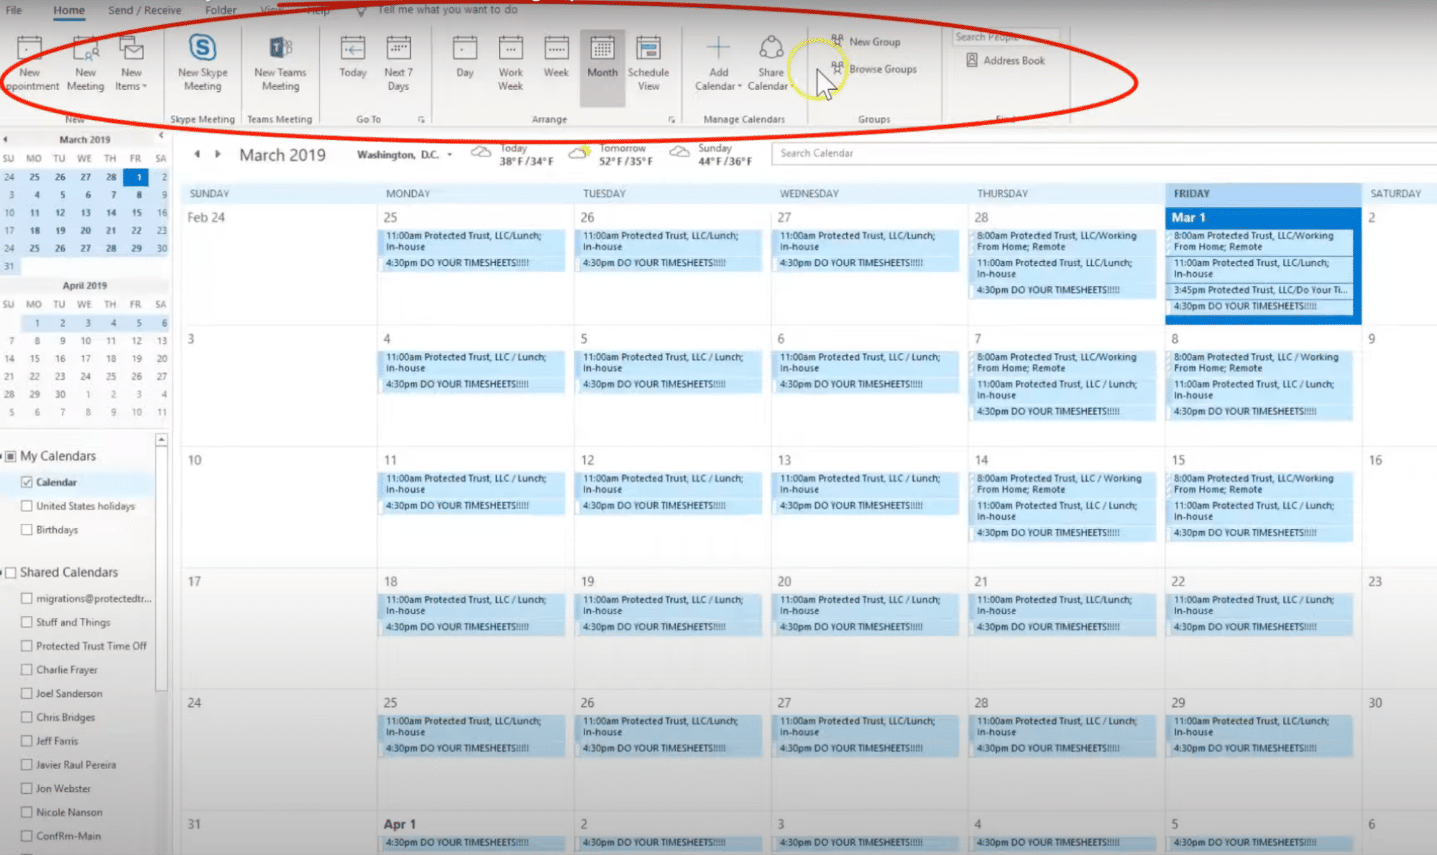Create a New Teams Meeting
This screenshot has width=1437, height=855.
click(280, 64)
